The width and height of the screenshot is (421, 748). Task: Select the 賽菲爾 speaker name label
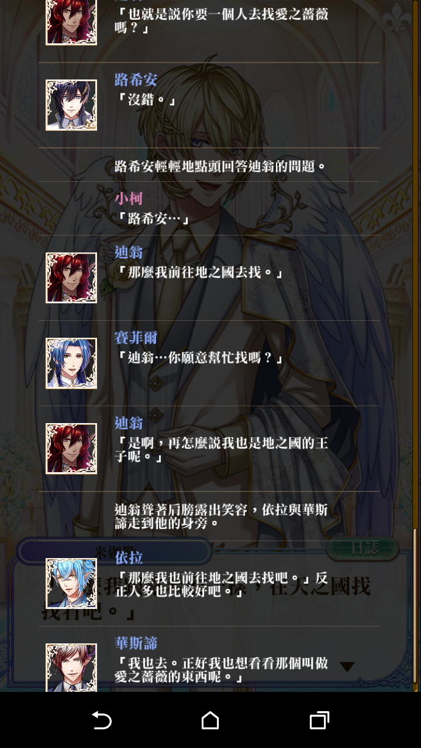[x=136, y=337]
